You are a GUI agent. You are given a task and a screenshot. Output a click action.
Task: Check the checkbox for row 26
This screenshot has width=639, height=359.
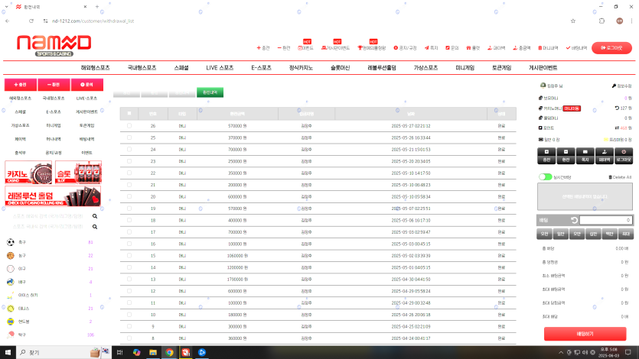129,125
